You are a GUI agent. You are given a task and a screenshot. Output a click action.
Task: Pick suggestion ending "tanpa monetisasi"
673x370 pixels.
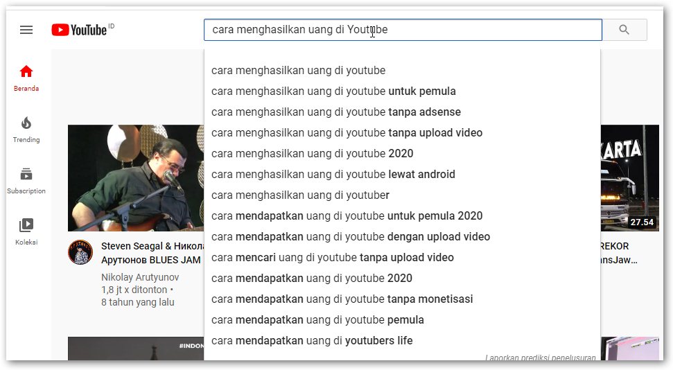pyautogui.click(x=402, y=299)
